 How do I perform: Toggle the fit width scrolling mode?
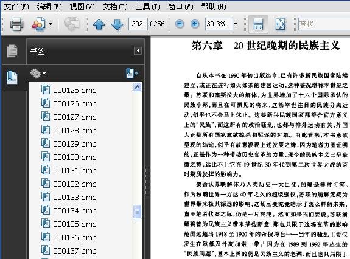(258, 24)
